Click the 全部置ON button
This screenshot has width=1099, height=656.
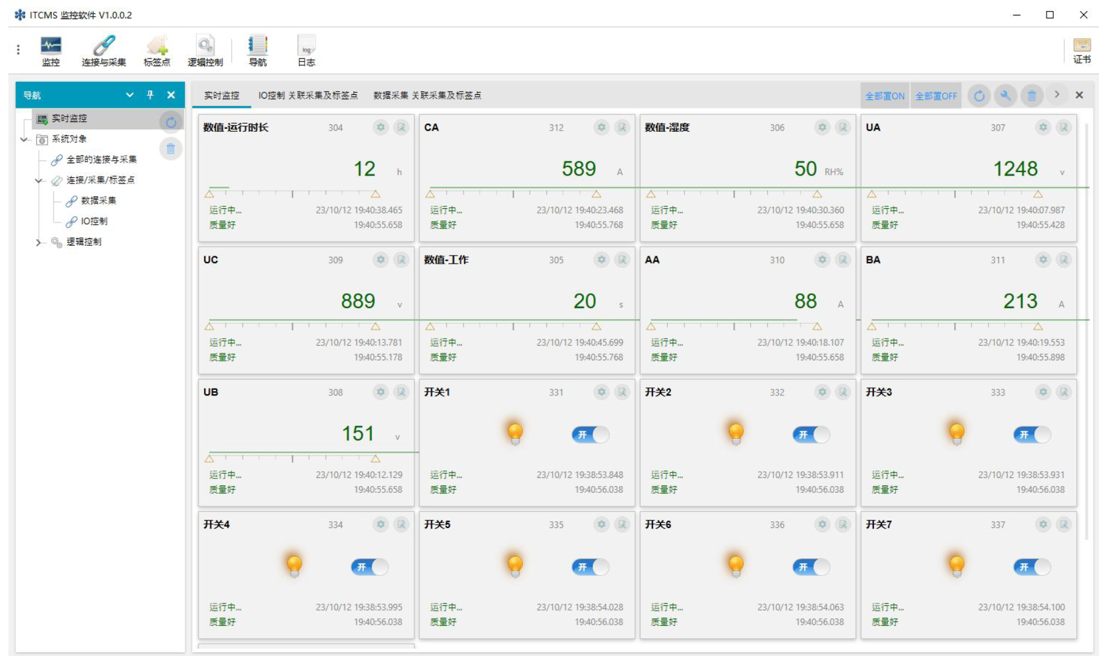[x=884, y=96]
